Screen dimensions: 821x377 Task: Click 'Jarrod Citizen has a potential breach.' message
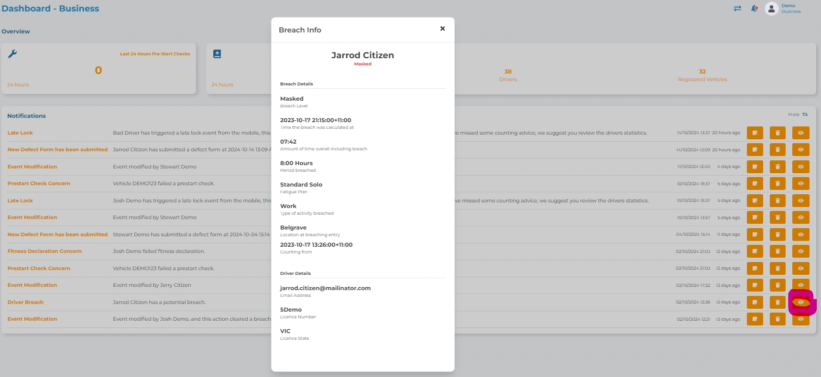click(x=159, y=302)
